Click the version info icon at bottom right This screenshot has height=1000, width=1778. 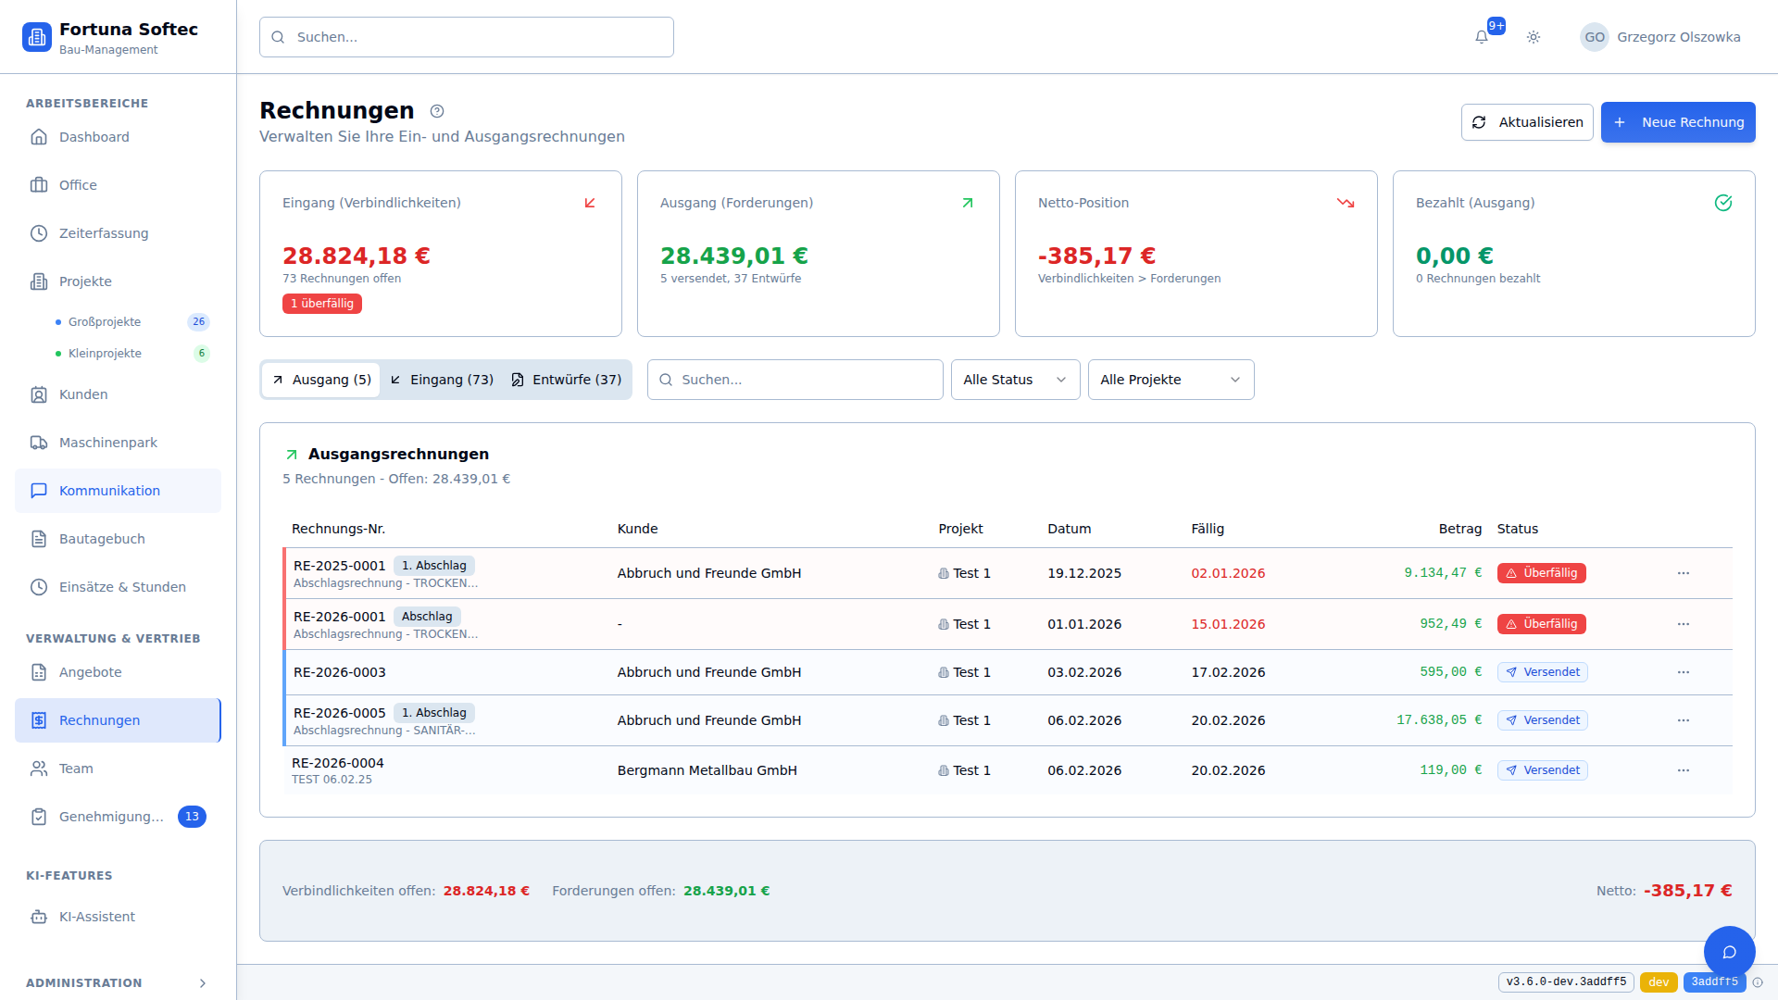[x=1758, y=982]
